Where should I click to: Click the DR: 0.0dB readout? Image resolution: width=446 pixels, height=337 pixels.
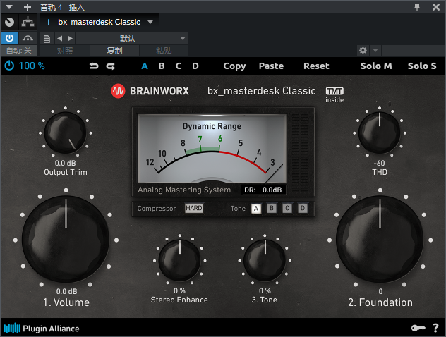click(x=263, y=190)
